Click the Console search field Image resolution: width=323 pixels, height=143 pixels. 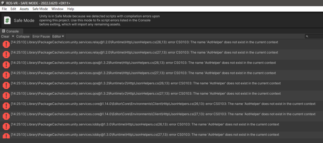coord(314,36)
